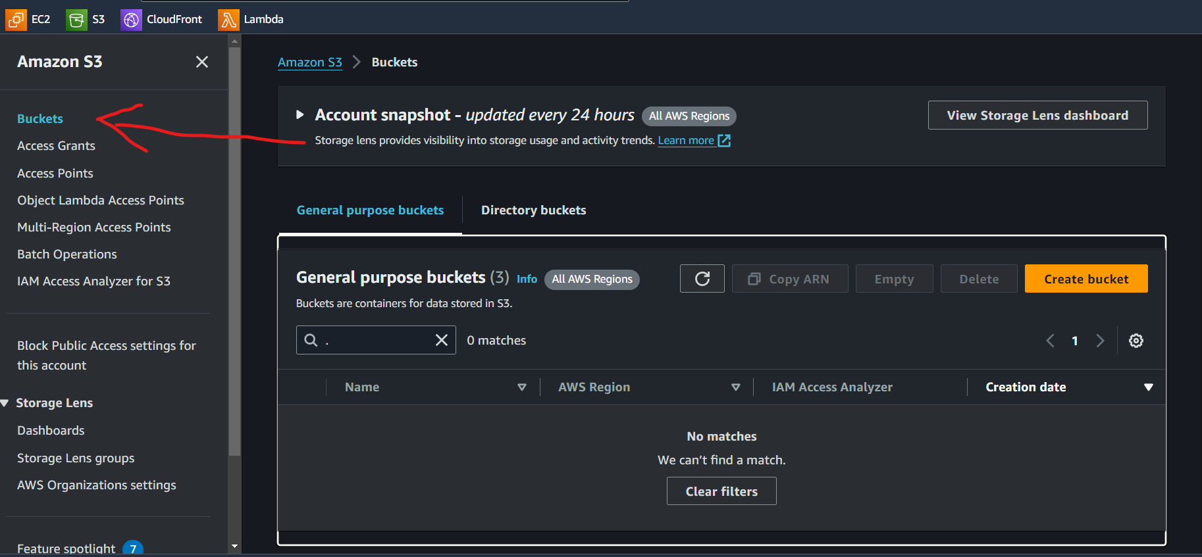Switch to Directory buckets tab
This screenshot has height=557, width=1202.
coord(533,210)
